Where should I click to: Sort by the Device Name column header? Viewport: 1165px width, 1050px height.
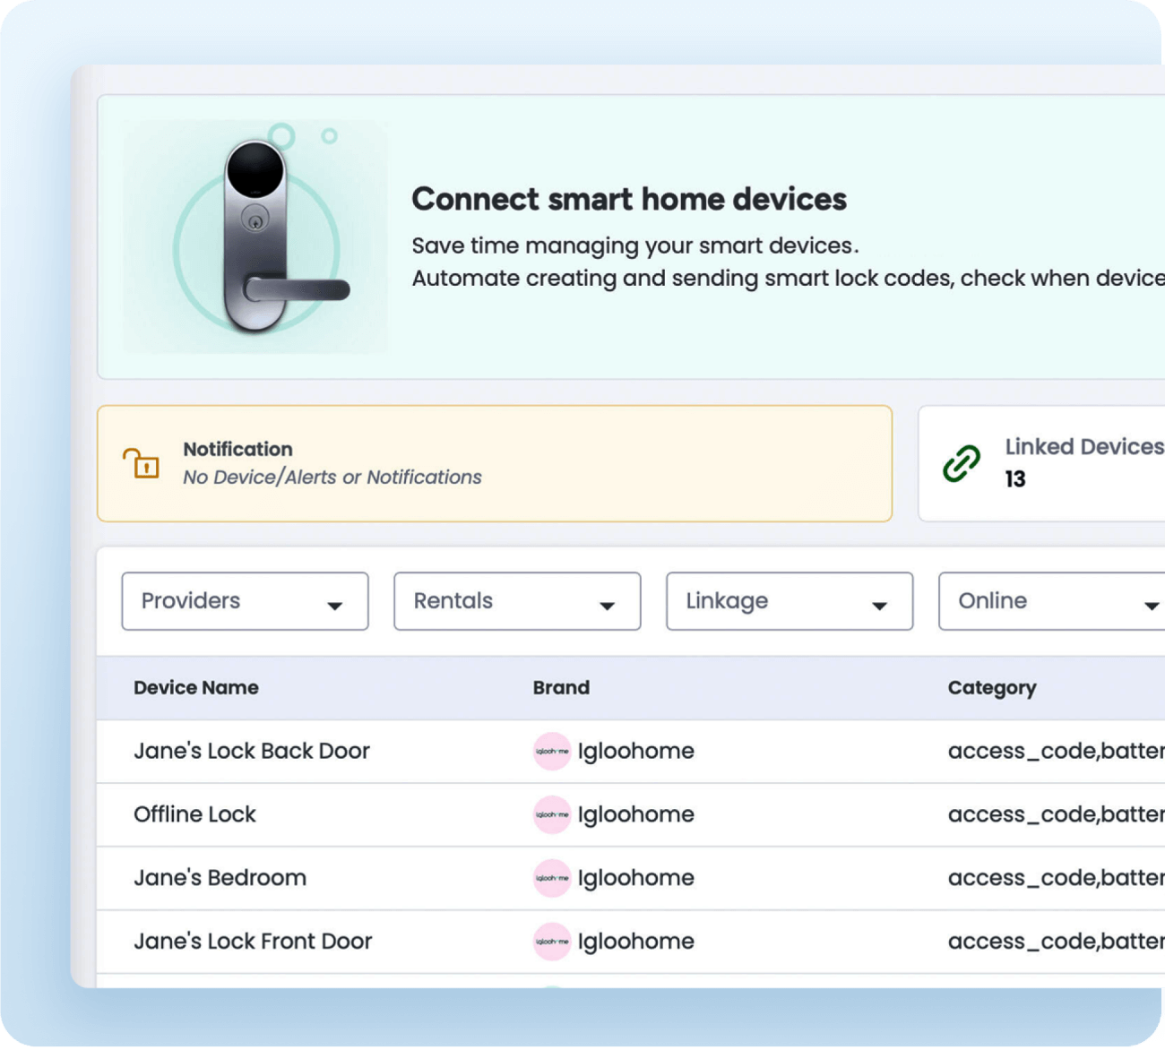point(196,688)
